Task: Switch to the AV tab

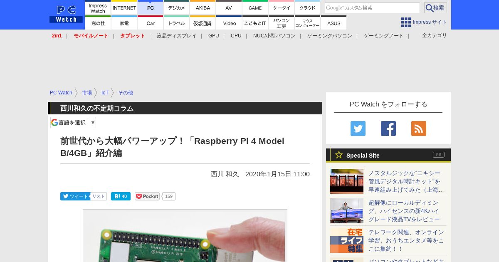Action: 229,7
